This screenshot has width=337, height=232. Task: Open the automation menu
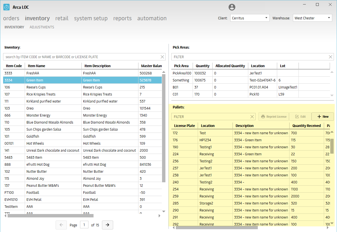click(152, 18)
